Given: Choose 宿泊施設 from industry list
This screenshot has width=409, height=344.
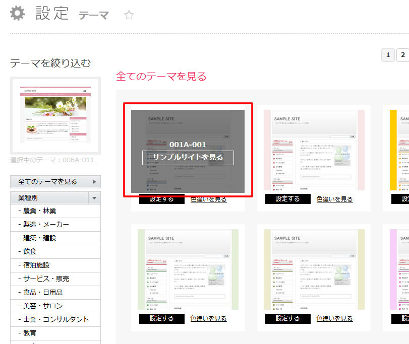Looking at the screenshot, I should pyautogui.click(x=34, y=265).
